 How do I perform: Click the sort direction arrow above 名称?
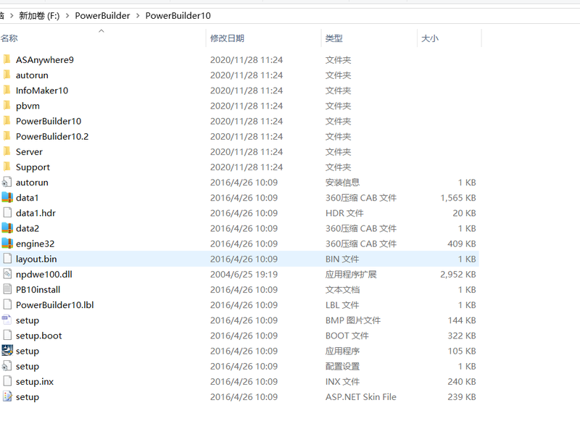pyautogui.click(x=101, y=31)
